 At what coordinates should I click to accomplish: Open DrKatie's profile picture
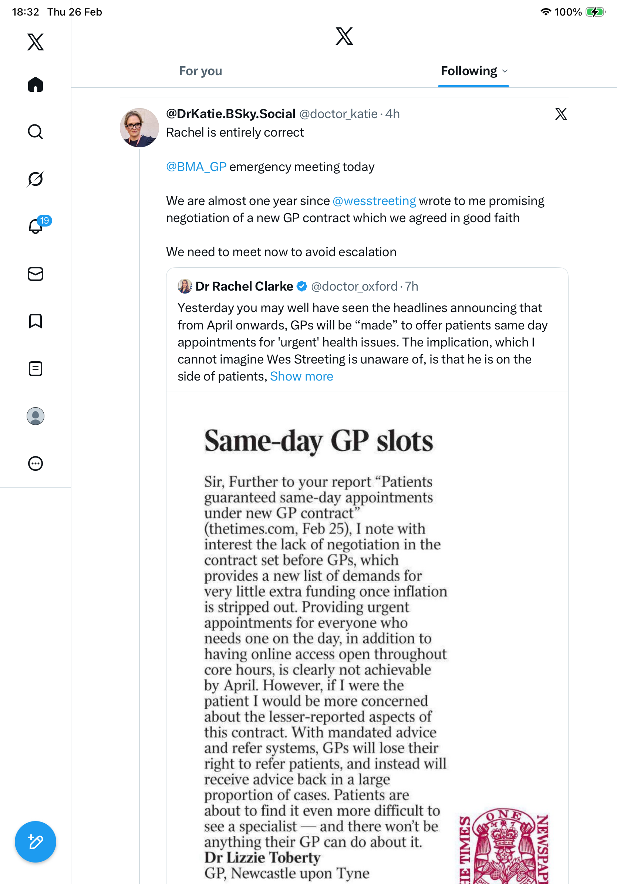(139, 128)
